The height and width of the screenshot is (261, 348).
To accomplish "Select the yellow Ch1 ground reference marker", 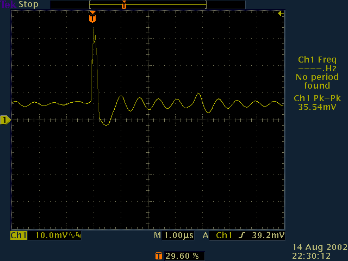I will (x=5, y=120).
